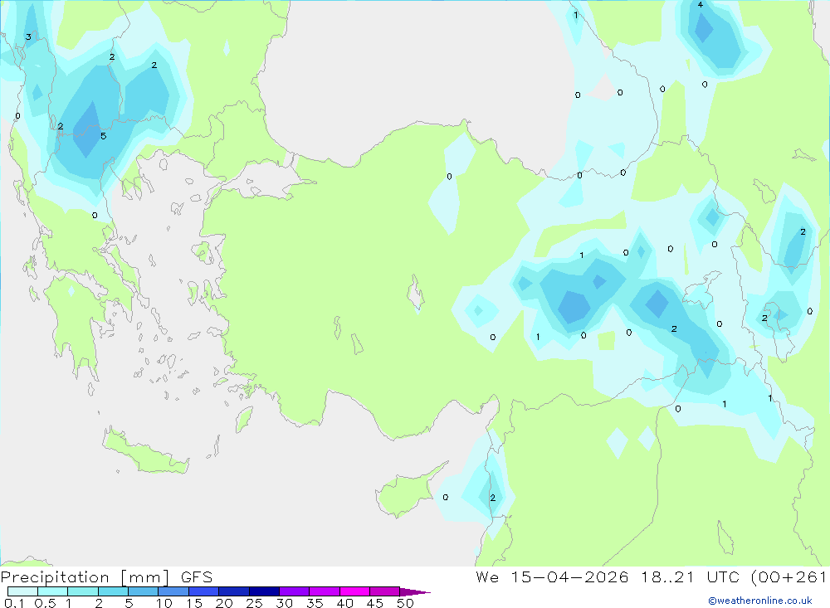This screenshot has height=608, width=830.
Task: Click the legend label '30'
Action: (285, 603)
